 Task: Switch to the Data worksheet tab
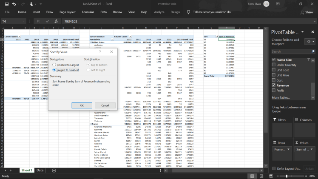pos(40,170)
